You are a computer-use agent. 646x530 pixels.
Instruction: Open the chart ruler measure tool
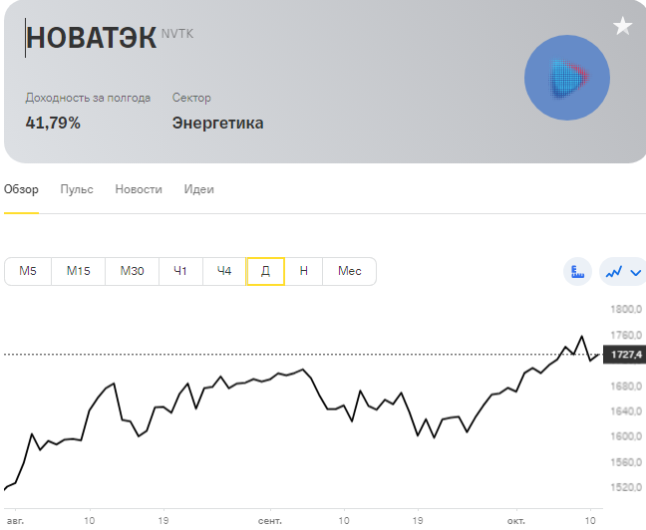tap(577, 272)
